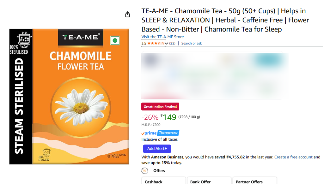This screenshot has height=184, width=324.
Task: Follow the "Create a free account" link
Action: [293, 157]
